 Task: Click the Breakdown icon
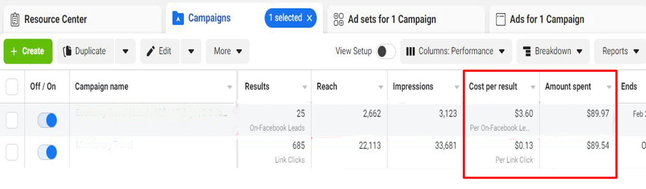[527, 51]
